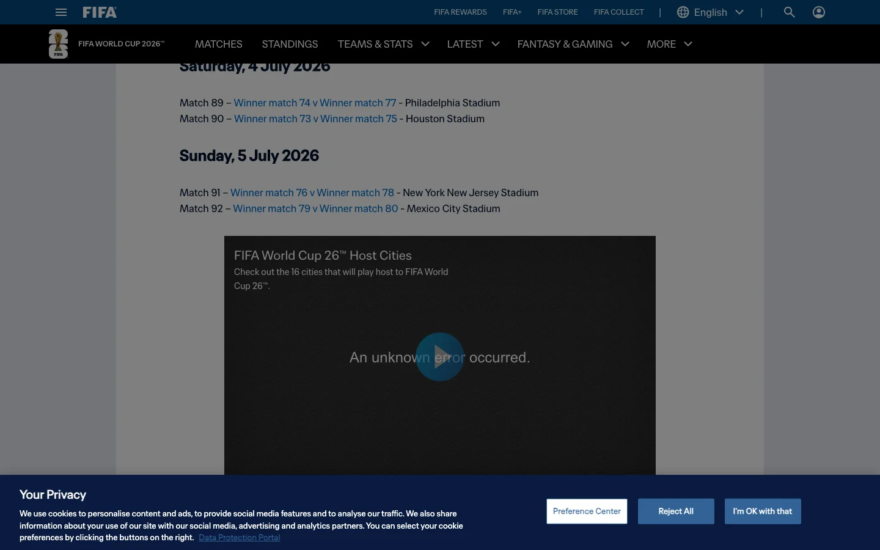This screenshot has height=550, width=880.
Task: Open the Data Protection Portal link
Action: 240,538
